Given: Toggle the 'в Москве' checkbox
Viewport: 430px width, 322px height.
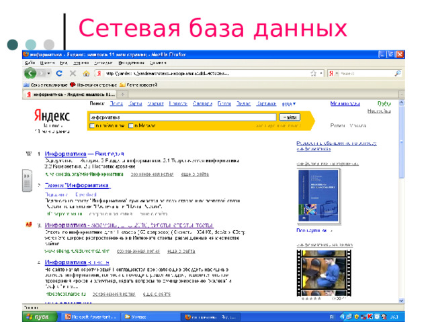Looking at the screenshot, I should click(131, 125).
